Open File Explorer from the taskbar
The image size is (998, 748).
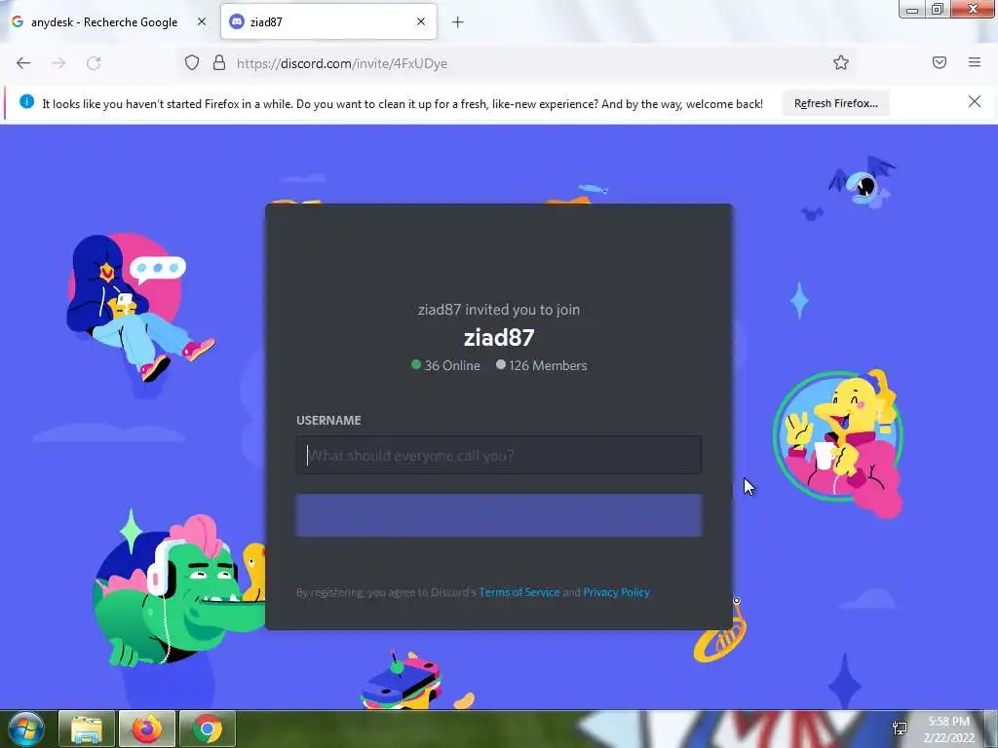[x=87, y=729]
